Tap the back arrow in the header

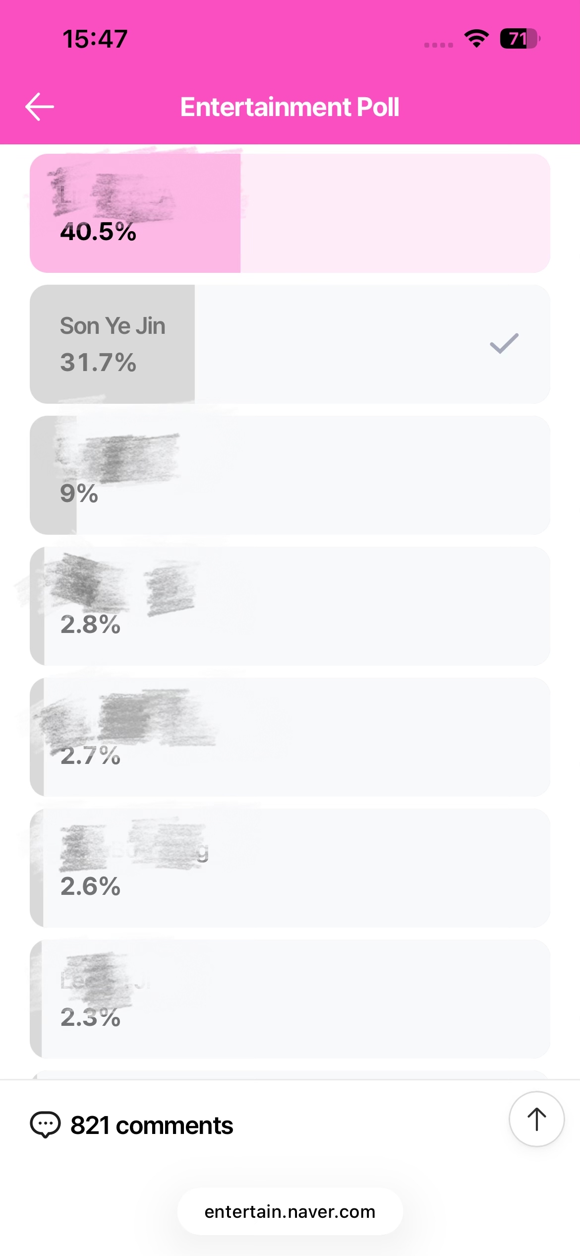point(40,107)
